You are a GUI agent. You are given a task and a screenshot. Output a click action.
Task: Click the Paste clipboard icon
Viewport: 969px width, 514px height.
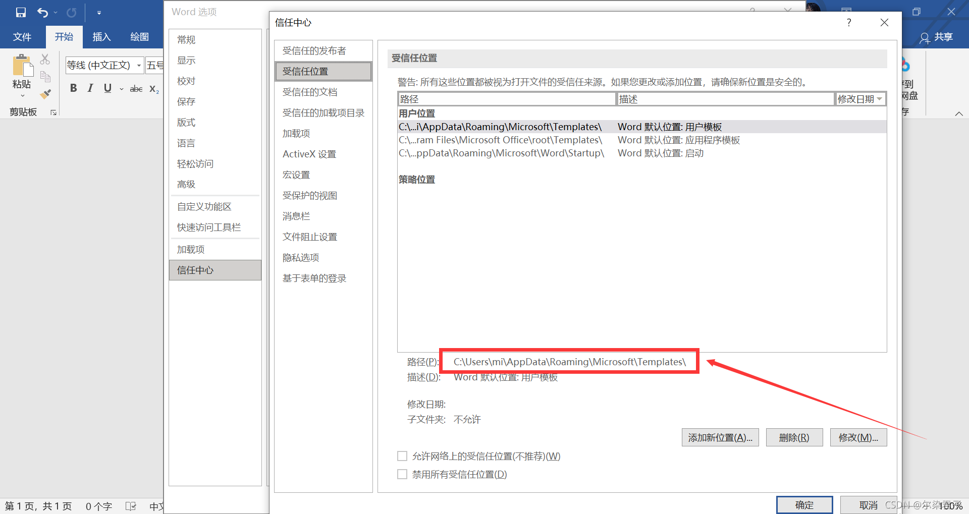[x=22, y=66]
